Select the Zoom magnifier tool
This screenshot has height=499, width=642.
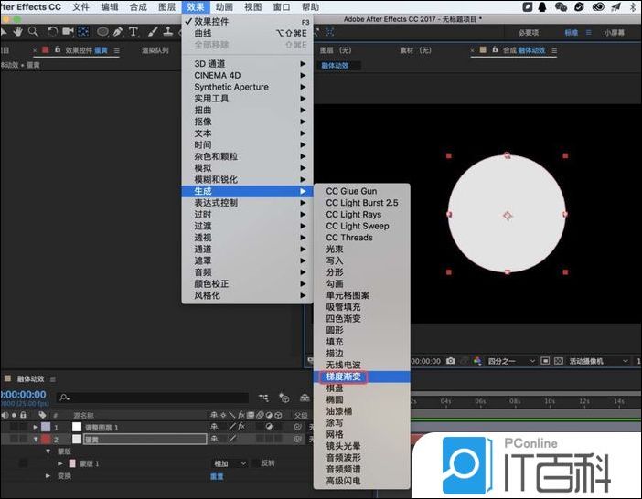35,31
